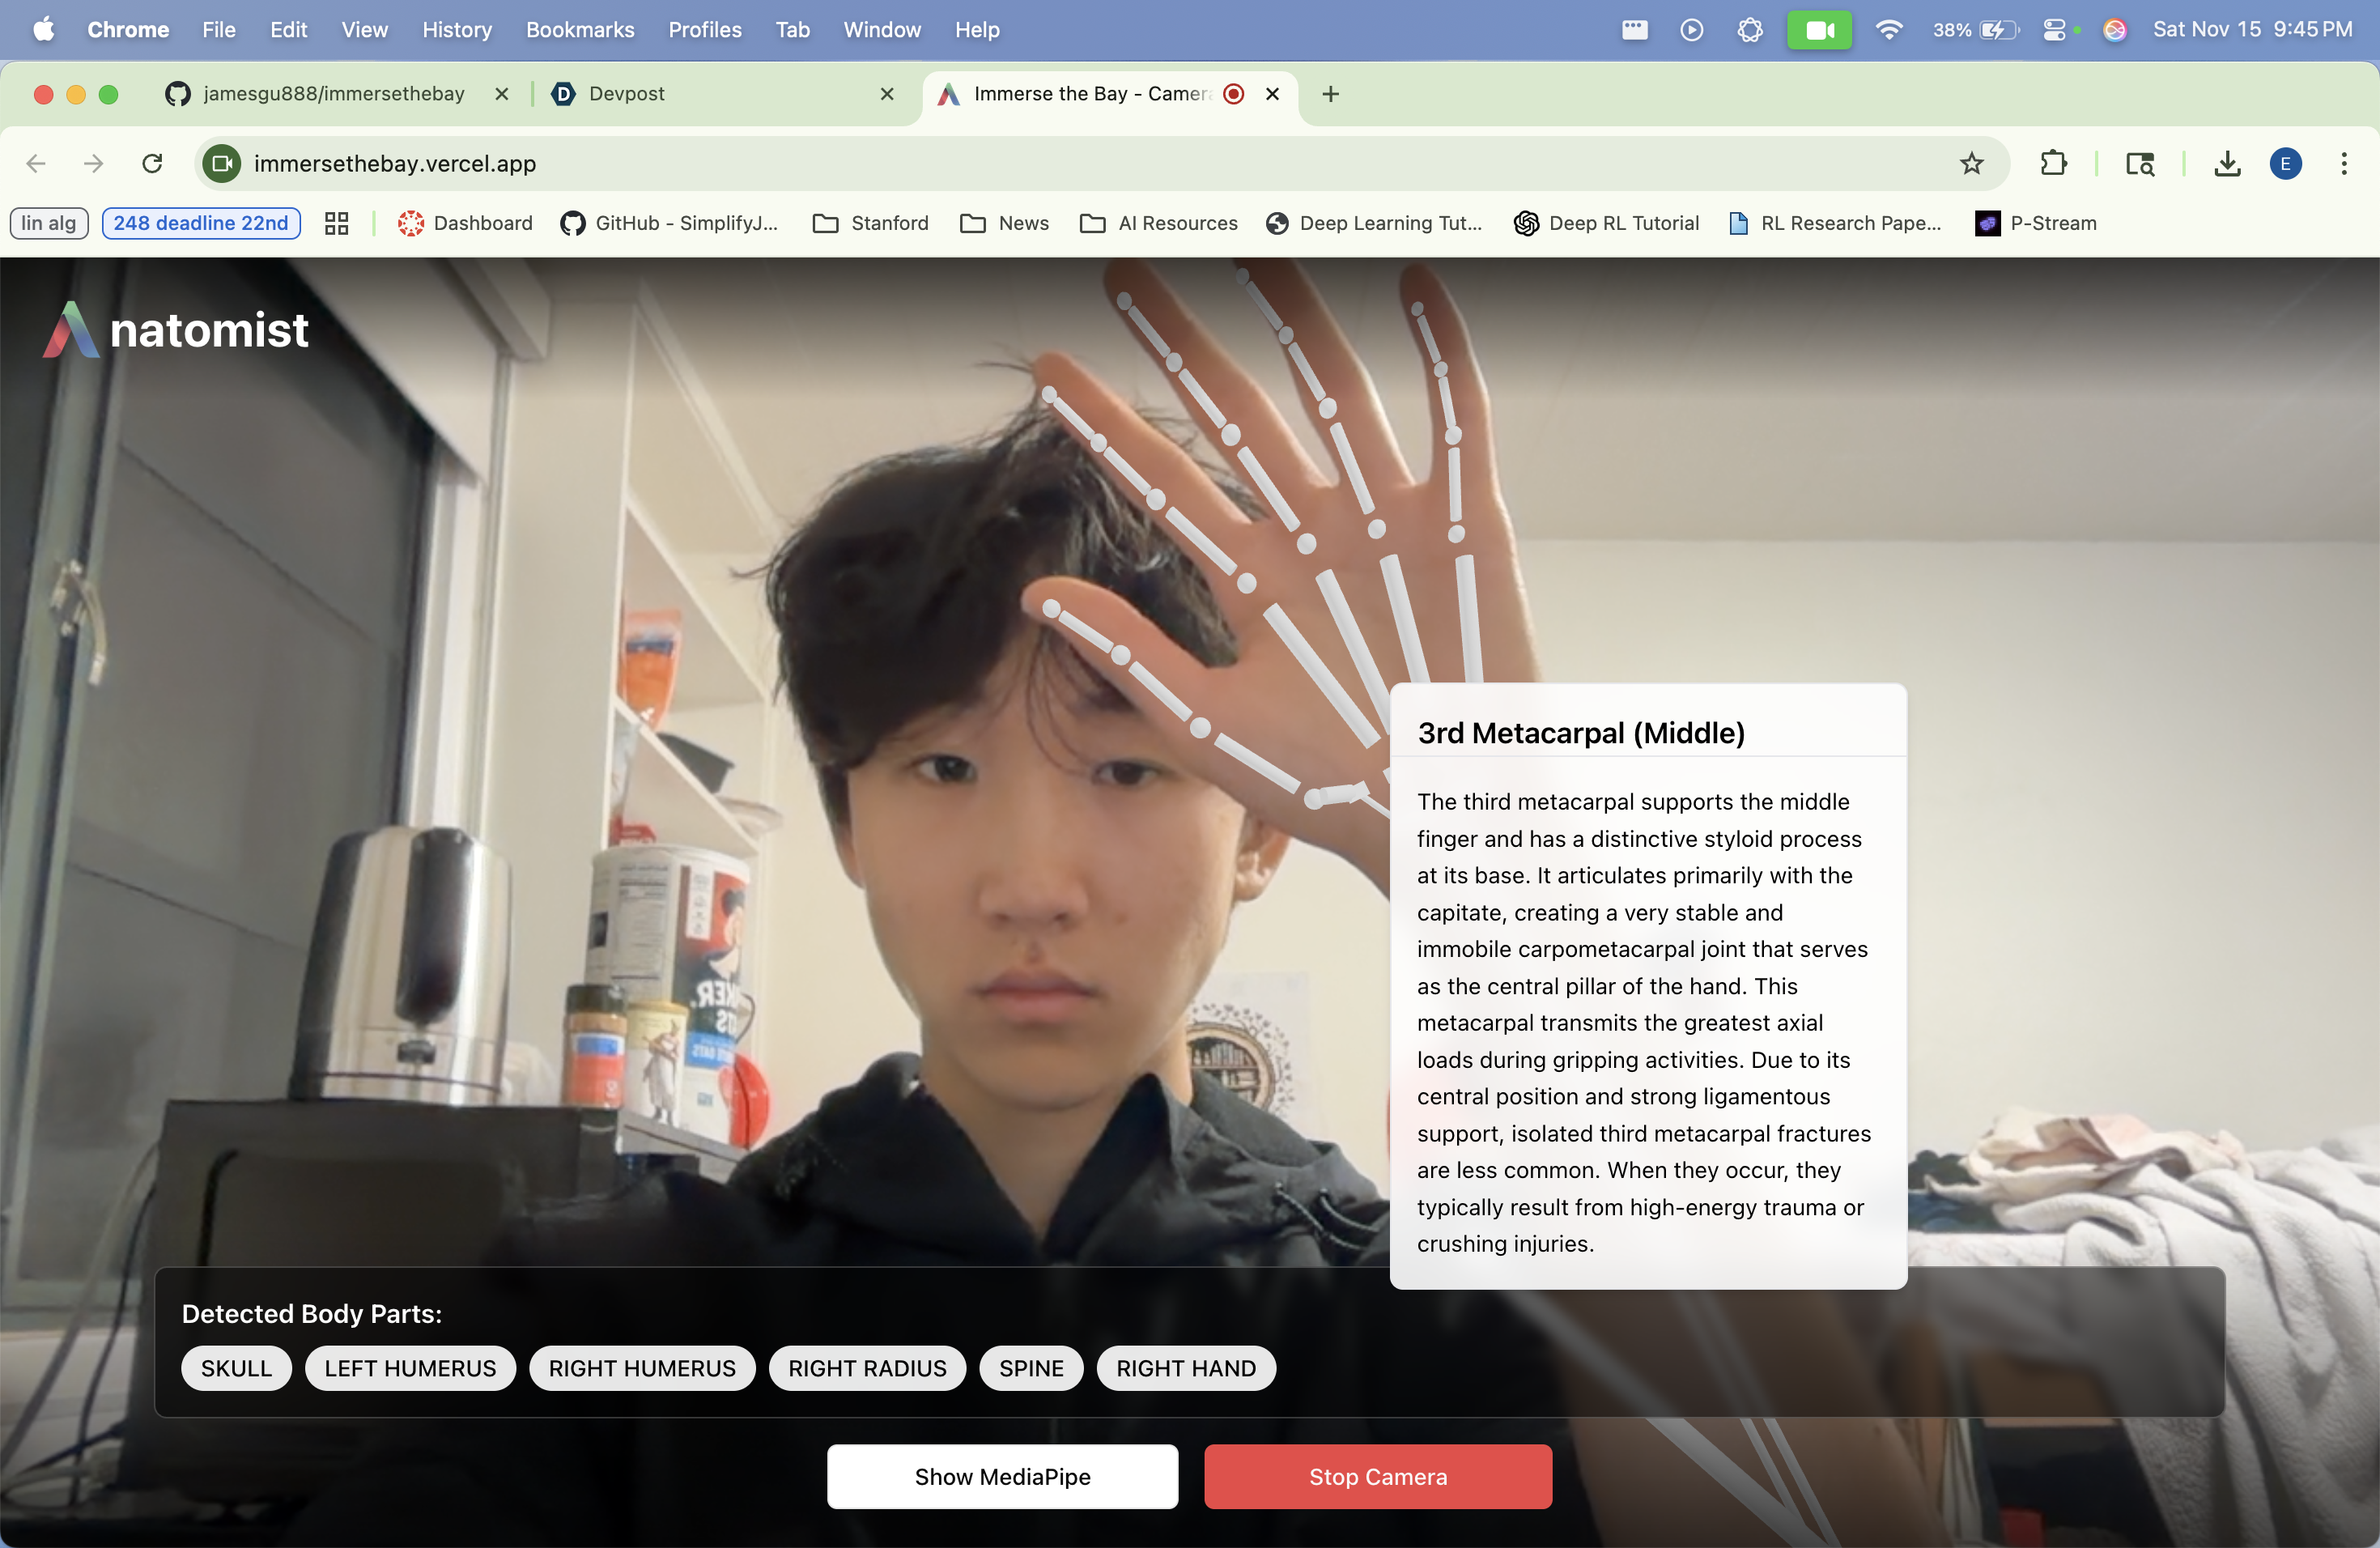Expand the AI Resources bookmarks folder
This screenshot has width=2380, height=1548.
pos(1159,223)
